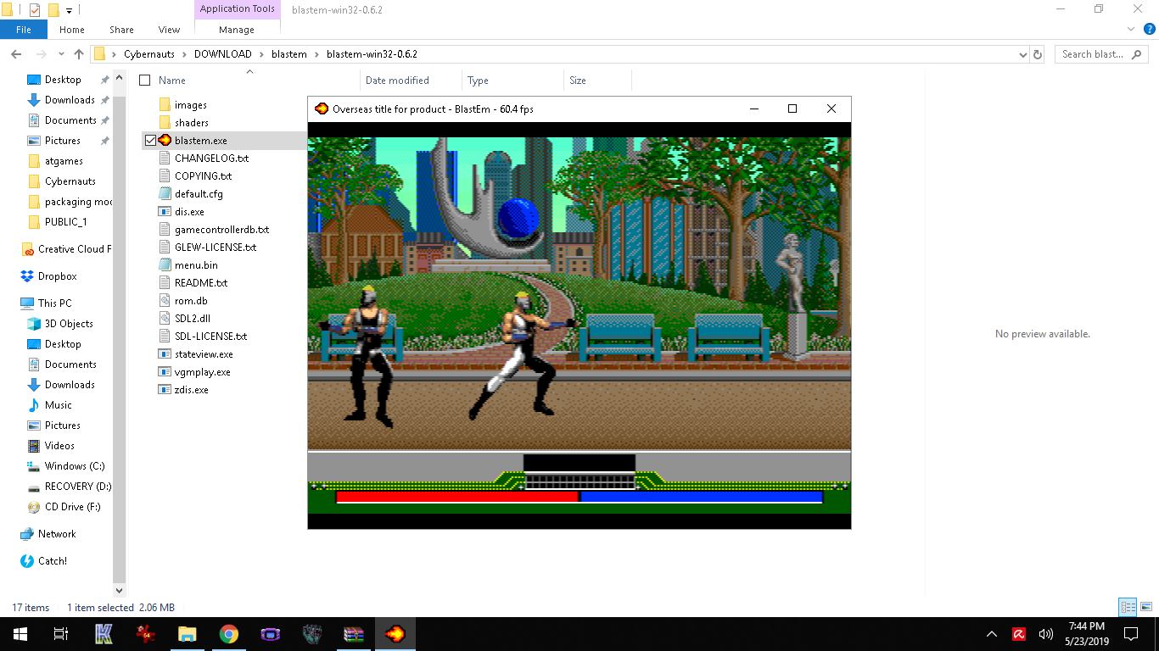
Task: Select rom.db file icon
Action: 165,301
